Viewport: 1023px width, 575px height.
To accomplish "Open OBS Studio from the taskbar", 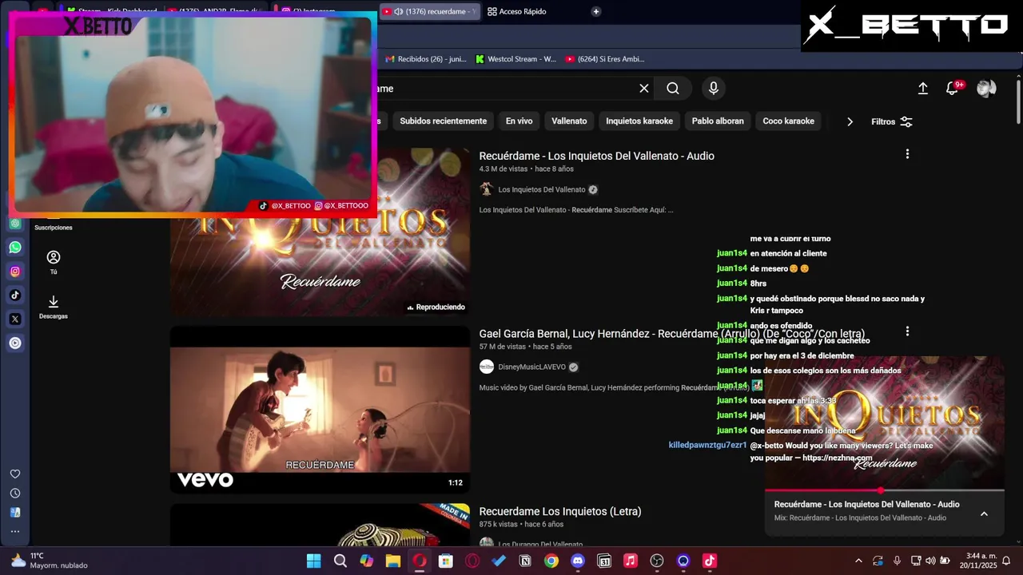I will tap(657, 561).
